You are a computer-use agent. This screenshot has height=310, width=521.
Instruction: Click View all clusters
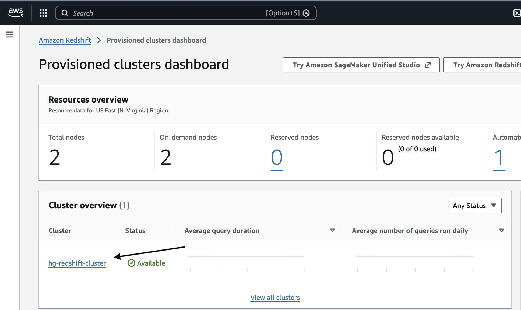coord(275,297)
